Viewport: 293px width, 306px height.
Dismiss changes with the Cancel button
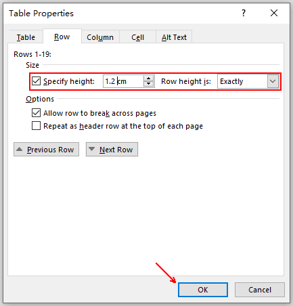pyautogui.click(x=260, y=290)
